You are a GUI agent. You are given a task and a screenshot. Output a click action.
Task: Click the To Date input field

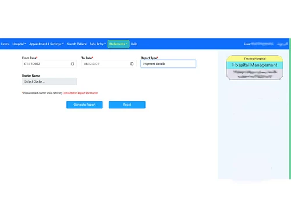pyautogui.click(x=109, y=64)
